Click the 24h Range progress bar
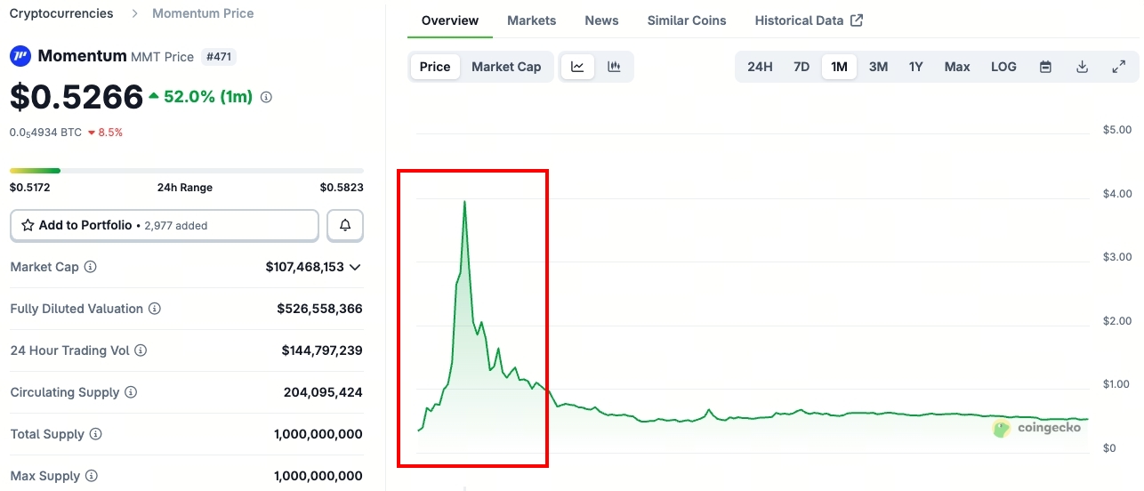 (x=187, y=170)
